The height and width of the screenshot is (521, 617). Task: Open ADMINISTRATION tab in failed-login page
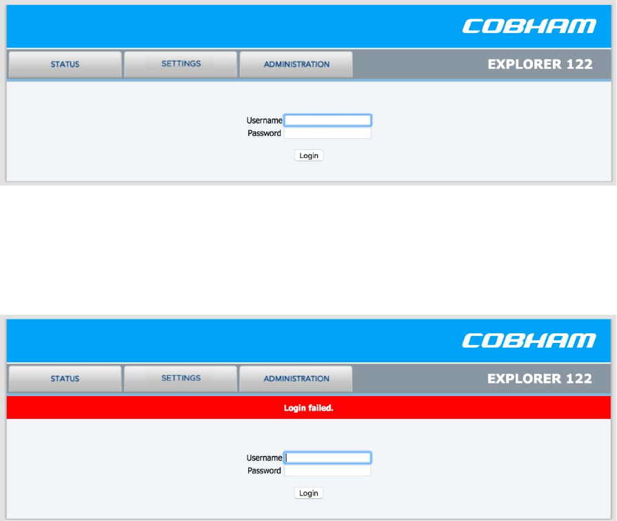click(296, 378)
